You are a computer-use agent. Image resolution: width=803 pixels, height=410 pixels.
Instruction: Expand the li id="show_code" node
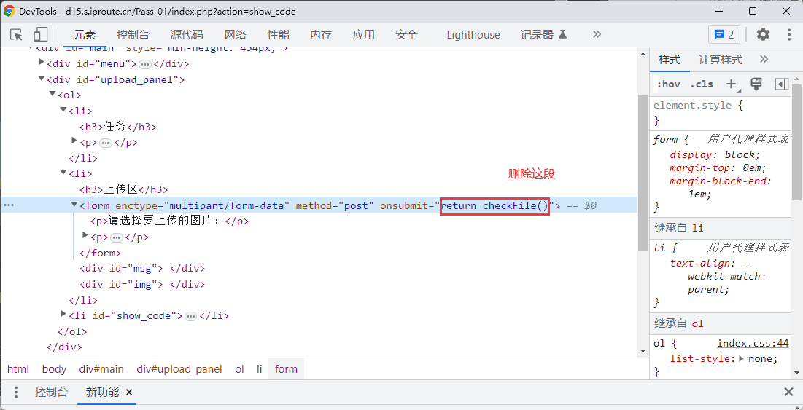pos(63,315)
